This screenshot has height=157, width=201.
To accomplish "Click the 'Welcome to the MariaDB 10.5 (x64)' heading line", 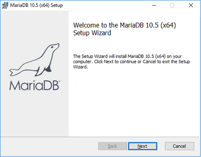I will point(125,25).
